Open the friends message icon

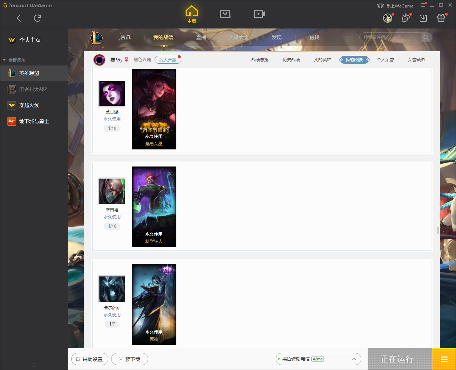405,18
